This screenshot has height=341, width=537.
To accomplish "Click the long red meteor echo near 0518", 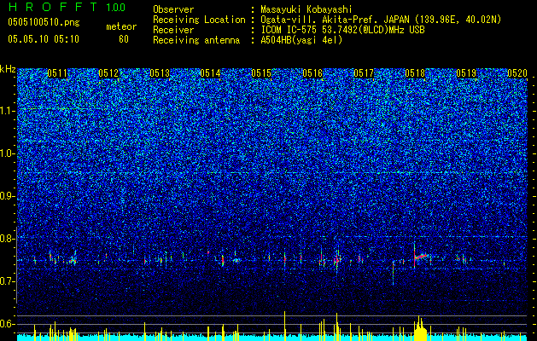I will click(x=421, y=257).
